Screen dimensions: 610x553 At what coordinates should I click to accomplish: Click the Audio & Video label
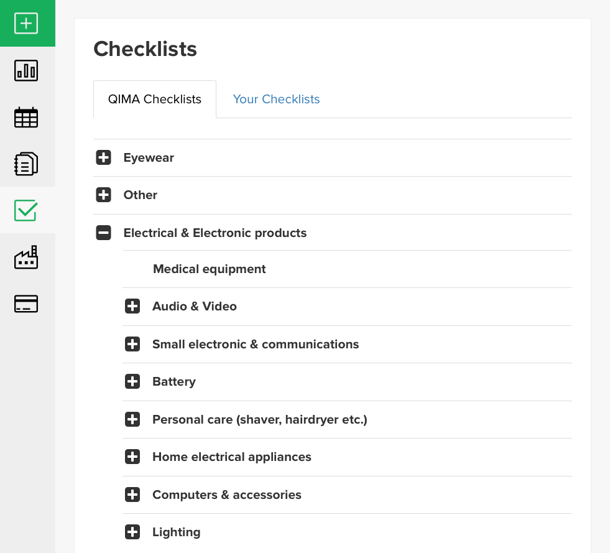195,306
